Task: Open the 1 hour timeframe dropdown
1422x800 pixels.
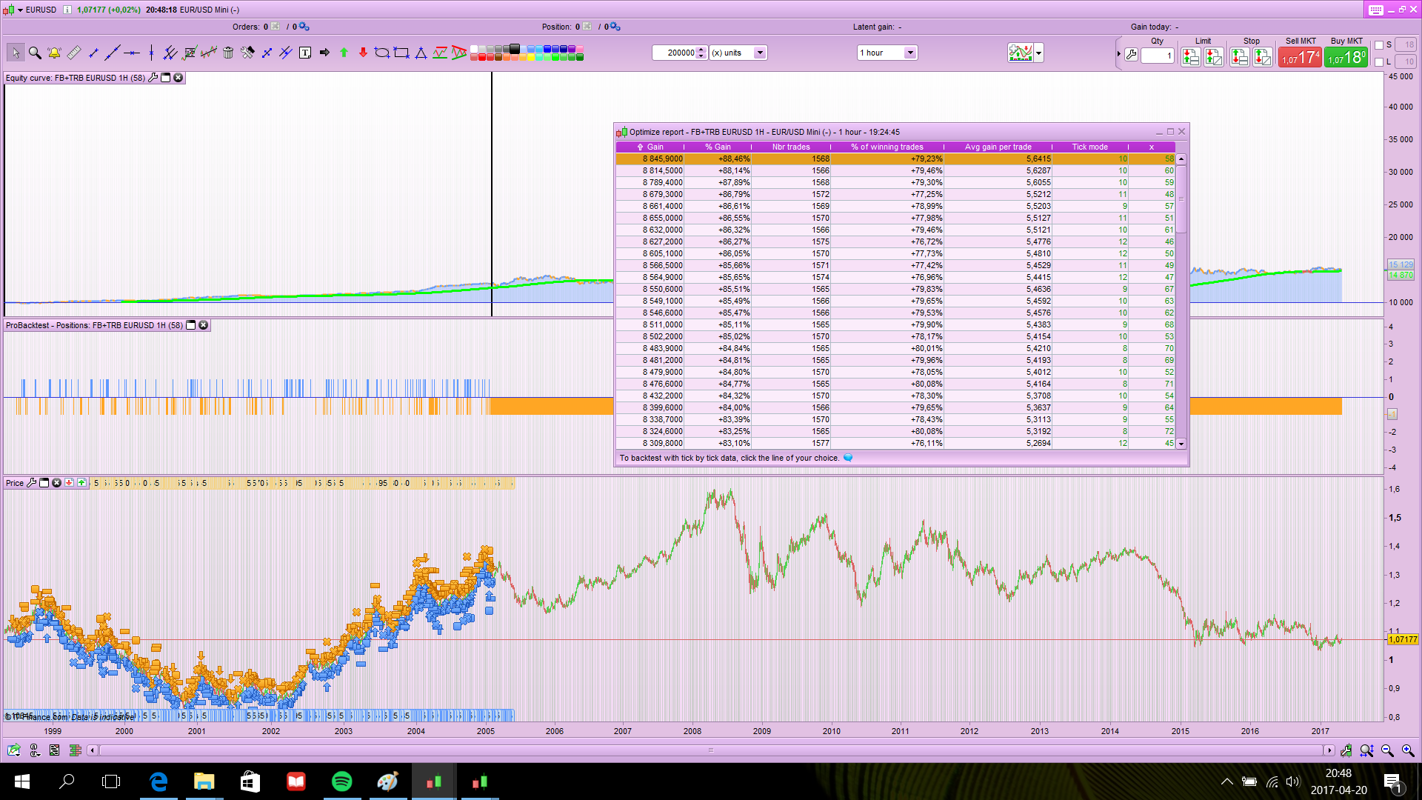Action: (x=910, y=53)
